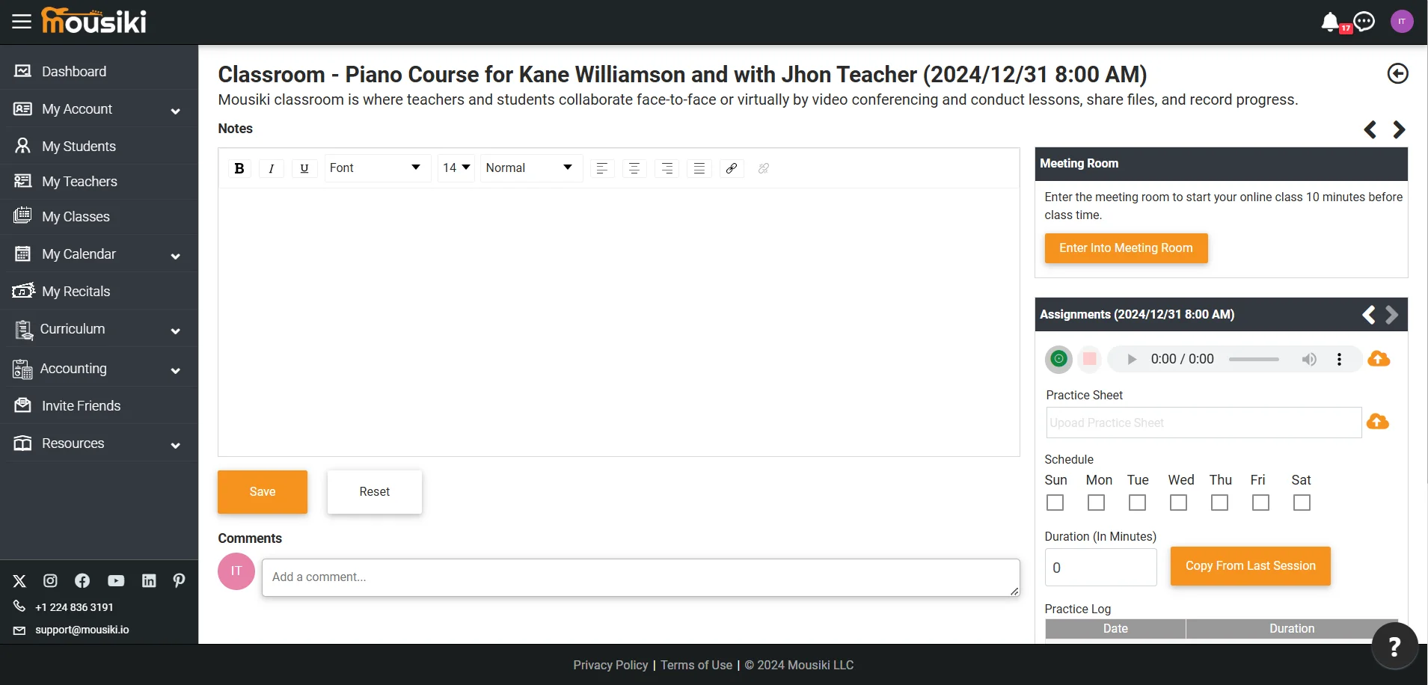Image resolution: width=1428 pixels, height=685 pixels.
Task: Check the Mon schedule checkbox
Action: point(1096,503)
